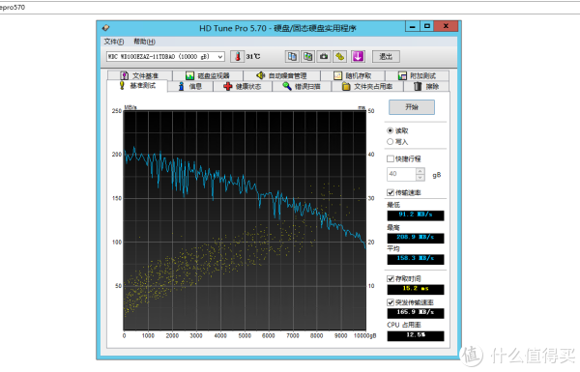Open the options icon in toolbar
580x372 pixels.
coord(340,57)
